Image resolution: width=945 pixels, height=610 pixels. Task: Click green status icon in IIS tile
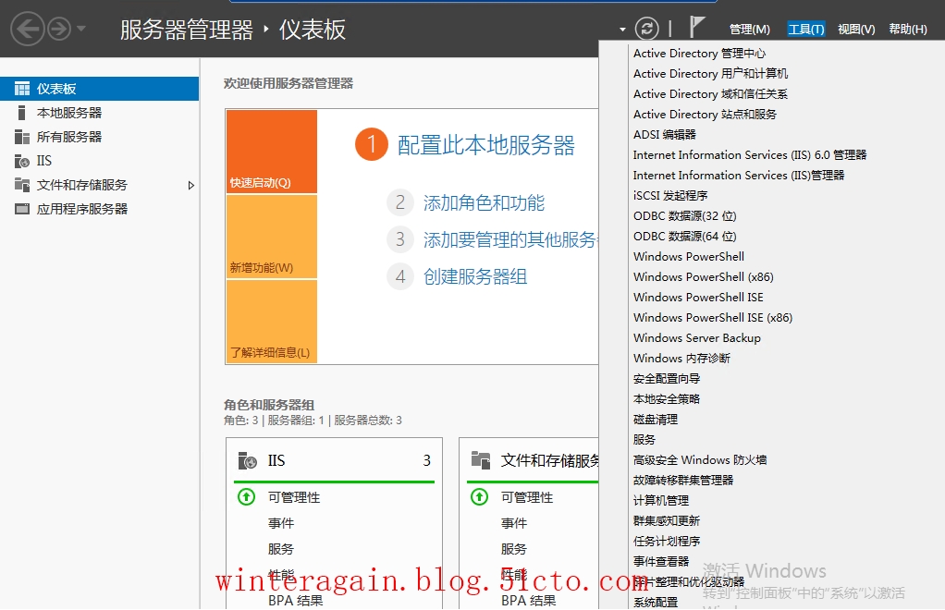[x=247, y=497]
